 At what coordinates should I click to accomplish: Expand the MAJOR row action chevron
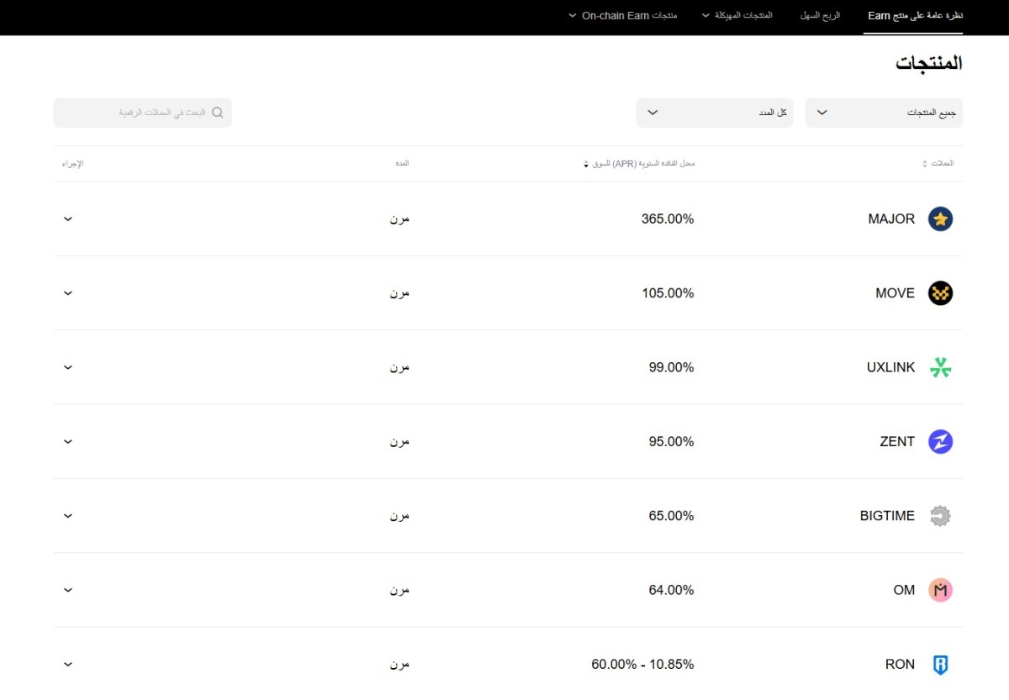click(68, 219)
